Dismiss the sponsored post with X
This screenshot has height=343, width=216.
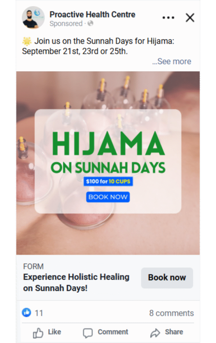click(x=190, y=17)
